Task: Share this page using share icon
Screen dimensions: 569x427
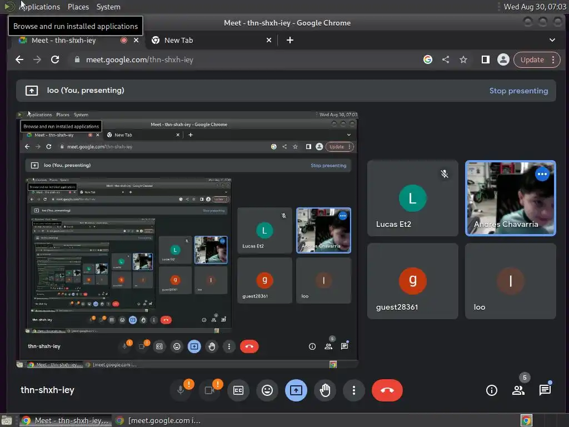Action: pos(446,59)
